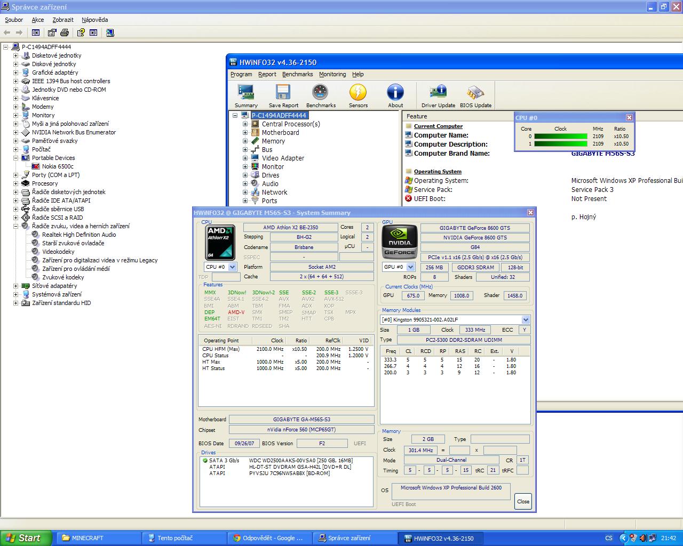This screenshot has width=683, height=546.
Task: Select Realtek High Definition Audio device
Action: (x=79, y=235)
